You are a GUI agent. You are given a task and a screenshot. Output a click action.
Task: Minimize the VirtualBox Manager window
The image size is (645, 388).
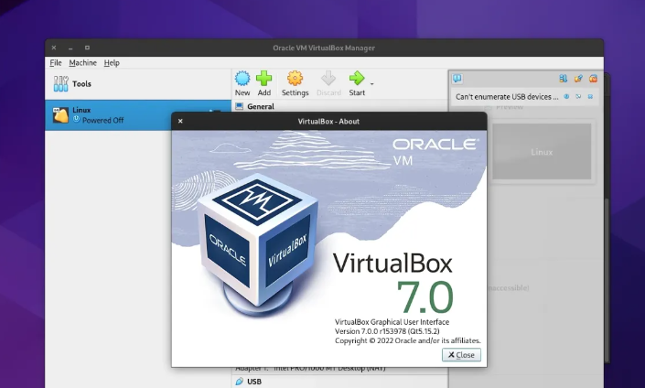tap(70, 48)
